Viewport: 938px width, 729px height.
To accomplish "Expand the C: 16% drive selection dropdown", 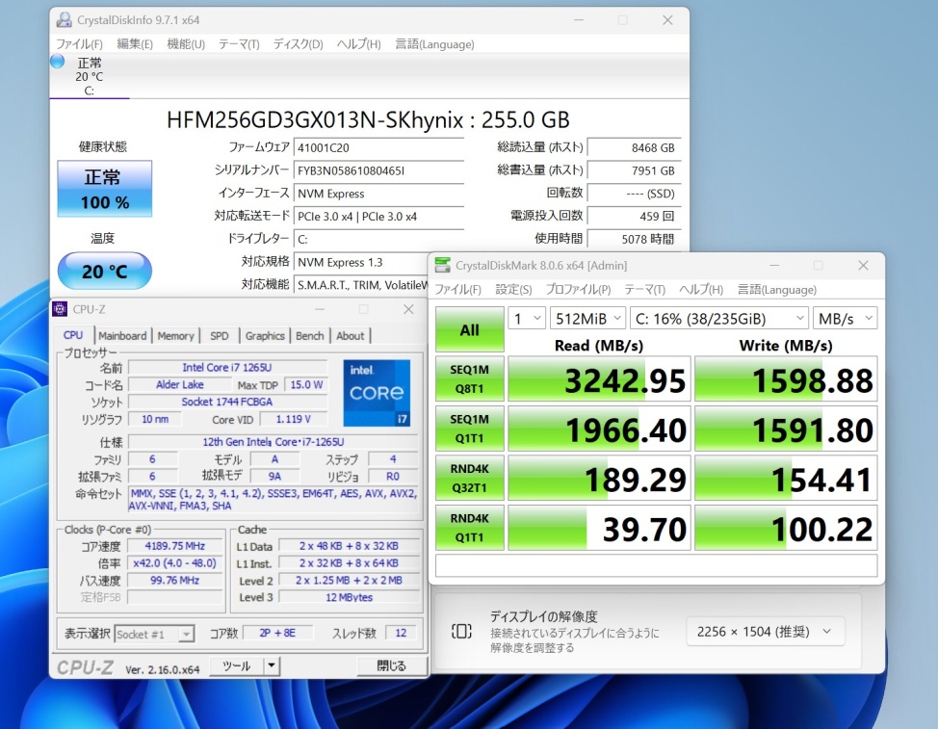I will pyautogui.click(x=718, y=318).
